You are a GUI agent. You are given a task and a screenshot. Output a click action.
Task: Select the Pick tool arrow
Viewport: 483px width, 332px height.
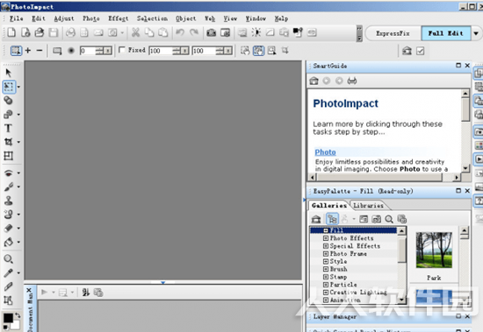coord(8,73)
